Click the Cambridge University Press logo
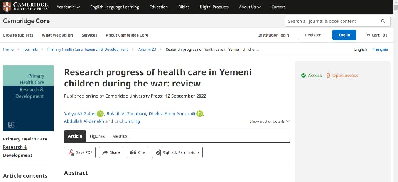The height and width of the screenshot is (182, 398). click(x=25, y=7)
